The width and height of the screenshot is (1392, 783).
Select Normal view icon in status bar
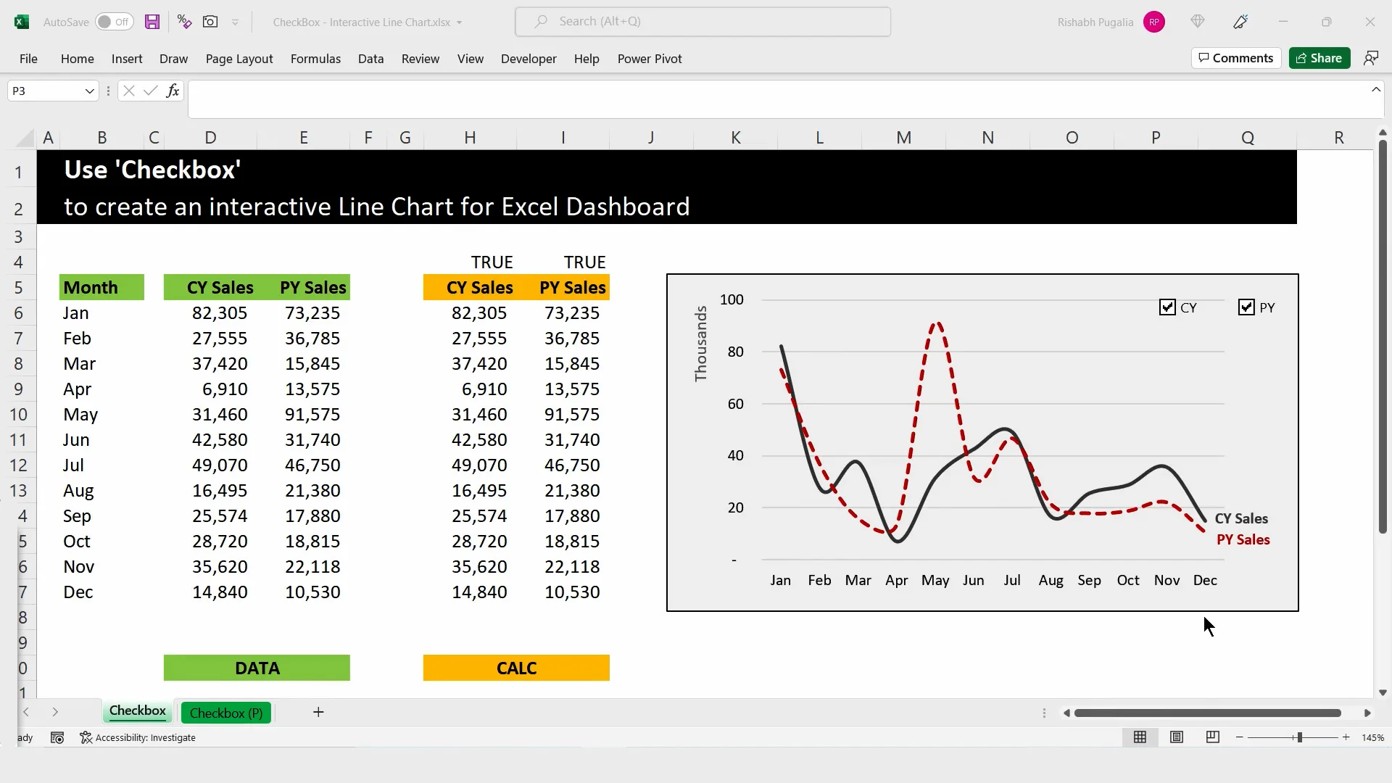click(1140, 737)
